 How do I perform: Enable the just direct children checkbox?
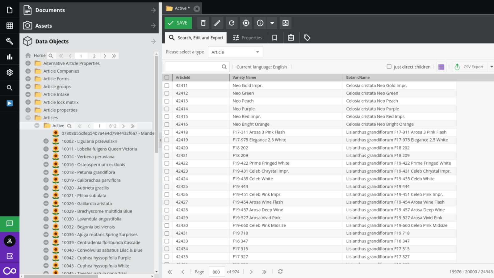pyautogui.click(x=389, y=66)
